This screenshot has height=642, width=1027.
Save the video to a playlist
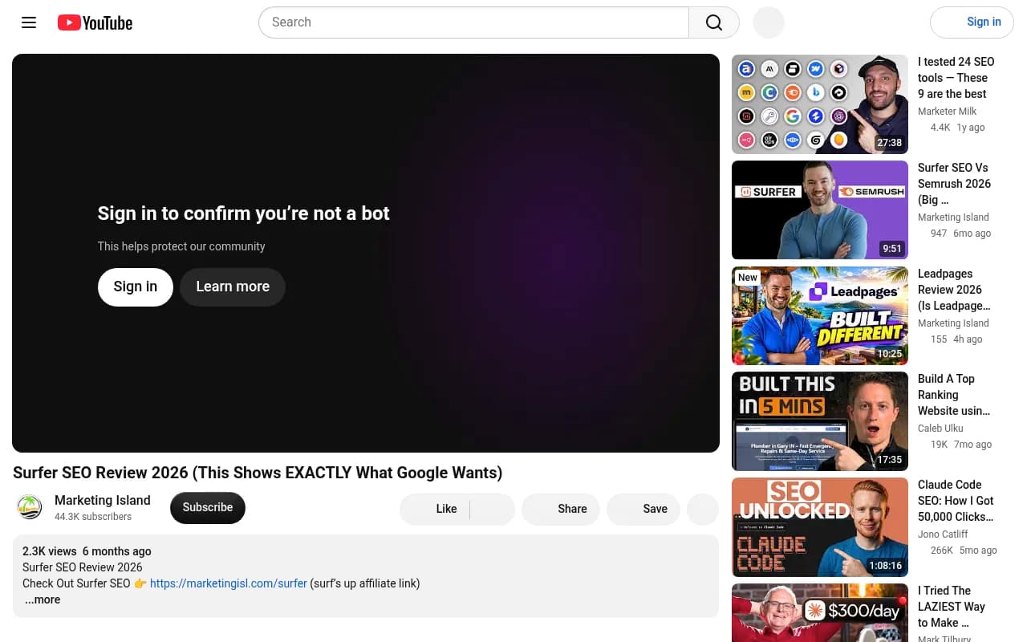(643, 509)
